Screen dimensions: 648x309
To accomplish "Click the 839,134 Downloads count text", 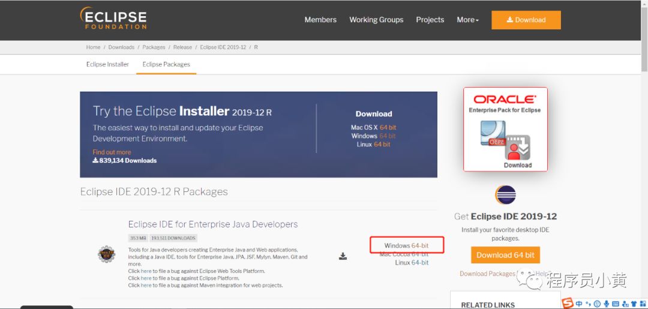I will 124,161.
